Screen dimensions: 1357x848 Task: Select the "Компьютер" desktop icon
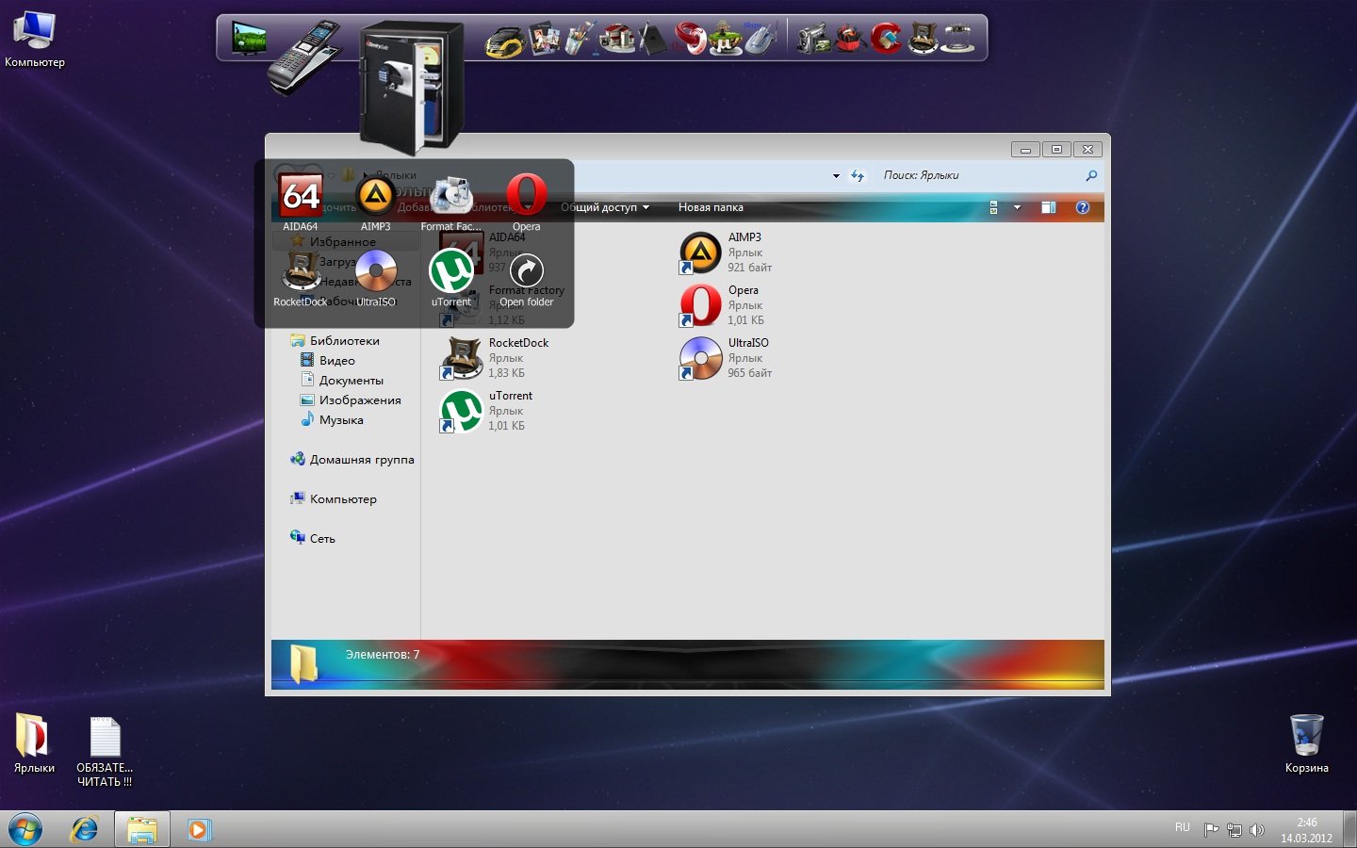click(x=35, y=40)
